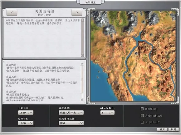The width and height of the screenshot is (181, 135).
Task: Confirm the scenario with the 确定 button
Action: (162, 129)
